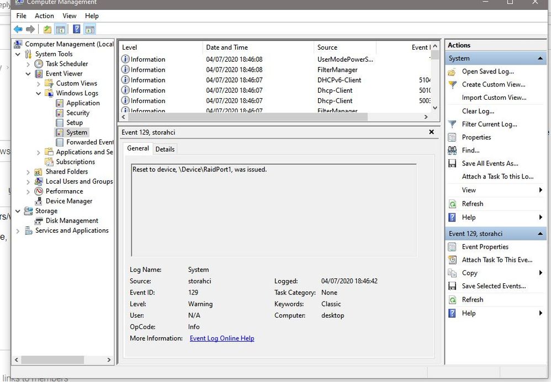Collapse the System section in Actions pane

tap(540, 58)
